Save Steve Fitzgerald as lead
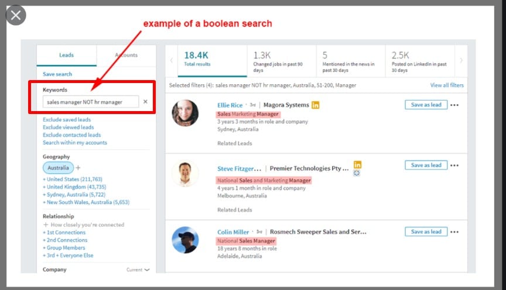The image size is (506, 290). pos(426,165)
